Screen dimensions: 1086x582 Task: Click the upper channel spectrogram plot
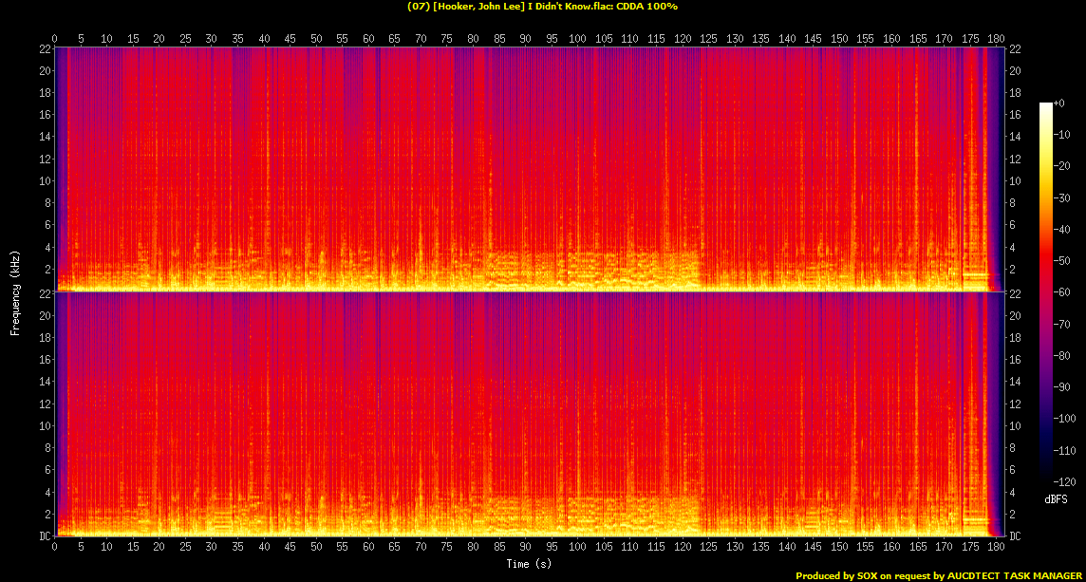[x=529, y=169]
